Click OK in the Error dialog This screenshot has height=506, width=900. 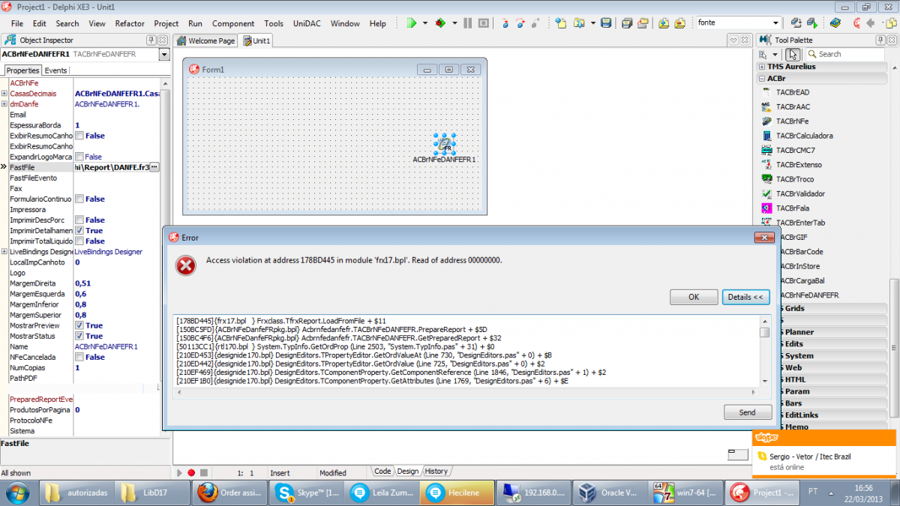click(694, 297)
